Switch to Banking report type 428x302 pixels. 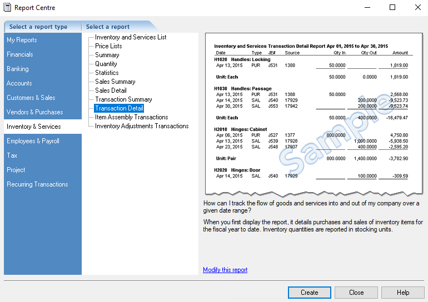tap(18, 69)
